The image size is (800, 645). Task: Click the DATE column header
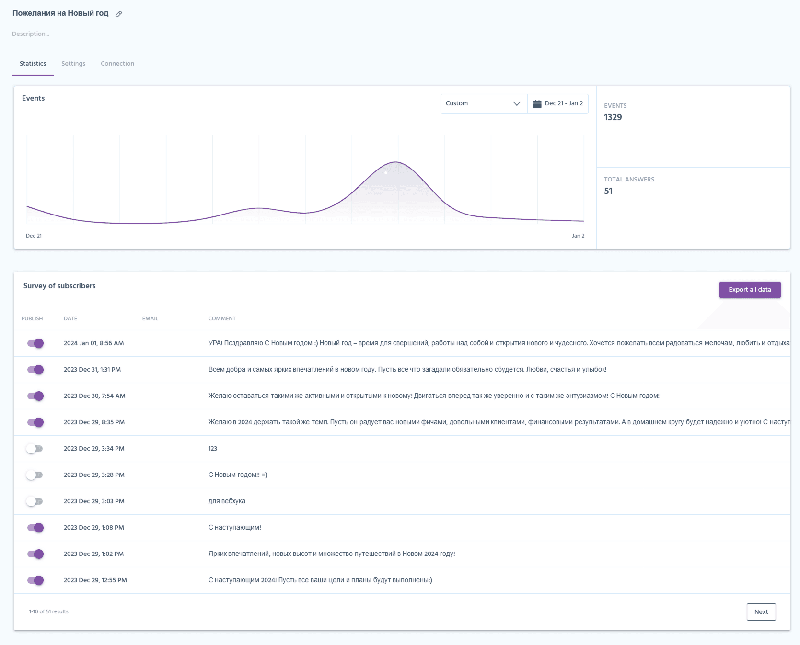[70, 318]
